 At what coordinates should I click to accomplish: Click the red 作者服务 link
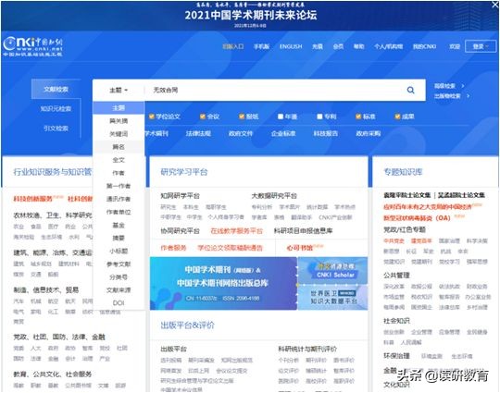tap(173, 248)
